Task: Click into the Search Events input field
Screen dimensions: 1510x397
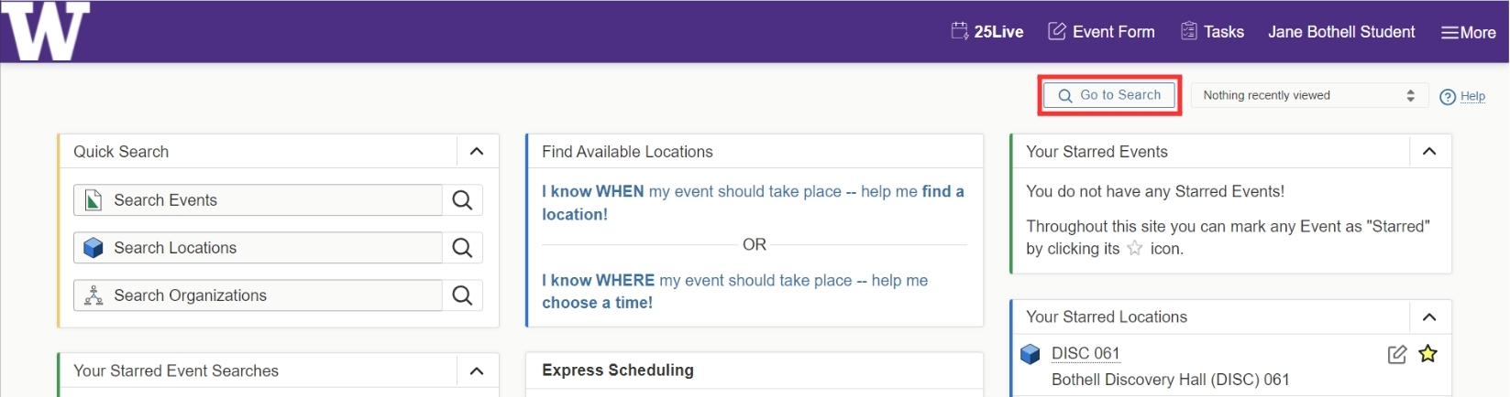Action: tap(275, 200)
